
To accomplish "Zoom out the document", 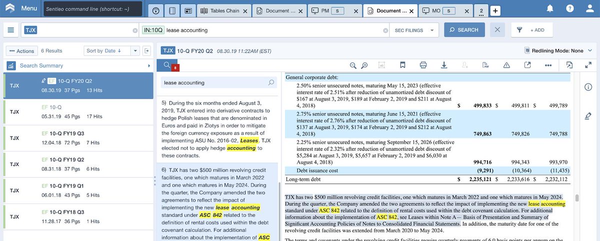I will (x=353, y=65).
